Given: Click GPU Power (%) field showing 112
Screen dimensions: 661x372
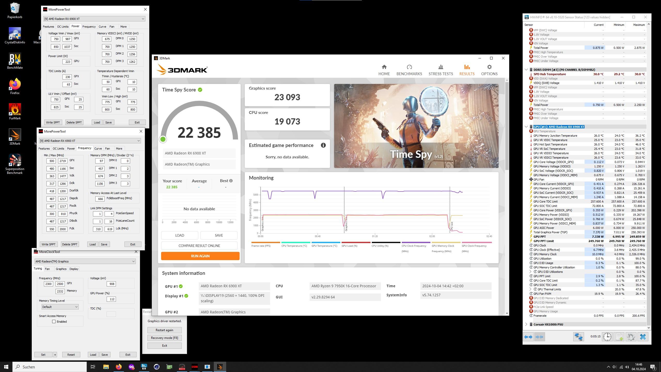Looking at the screenshot, I should pos(111,299).
